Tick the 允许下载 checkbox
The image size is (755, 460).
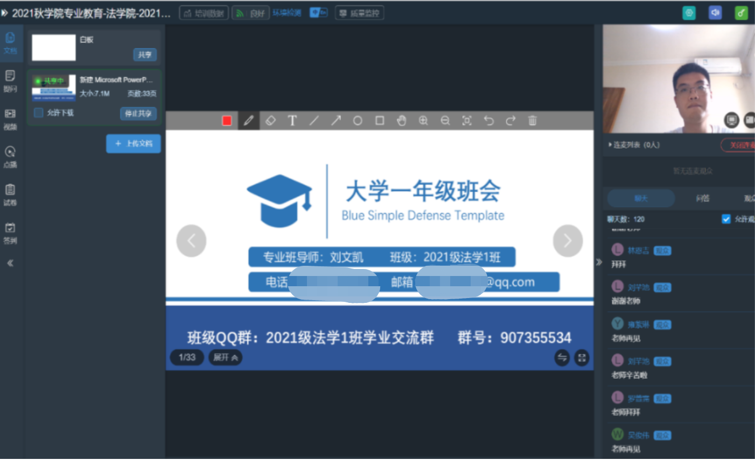(x=39, y=112)
